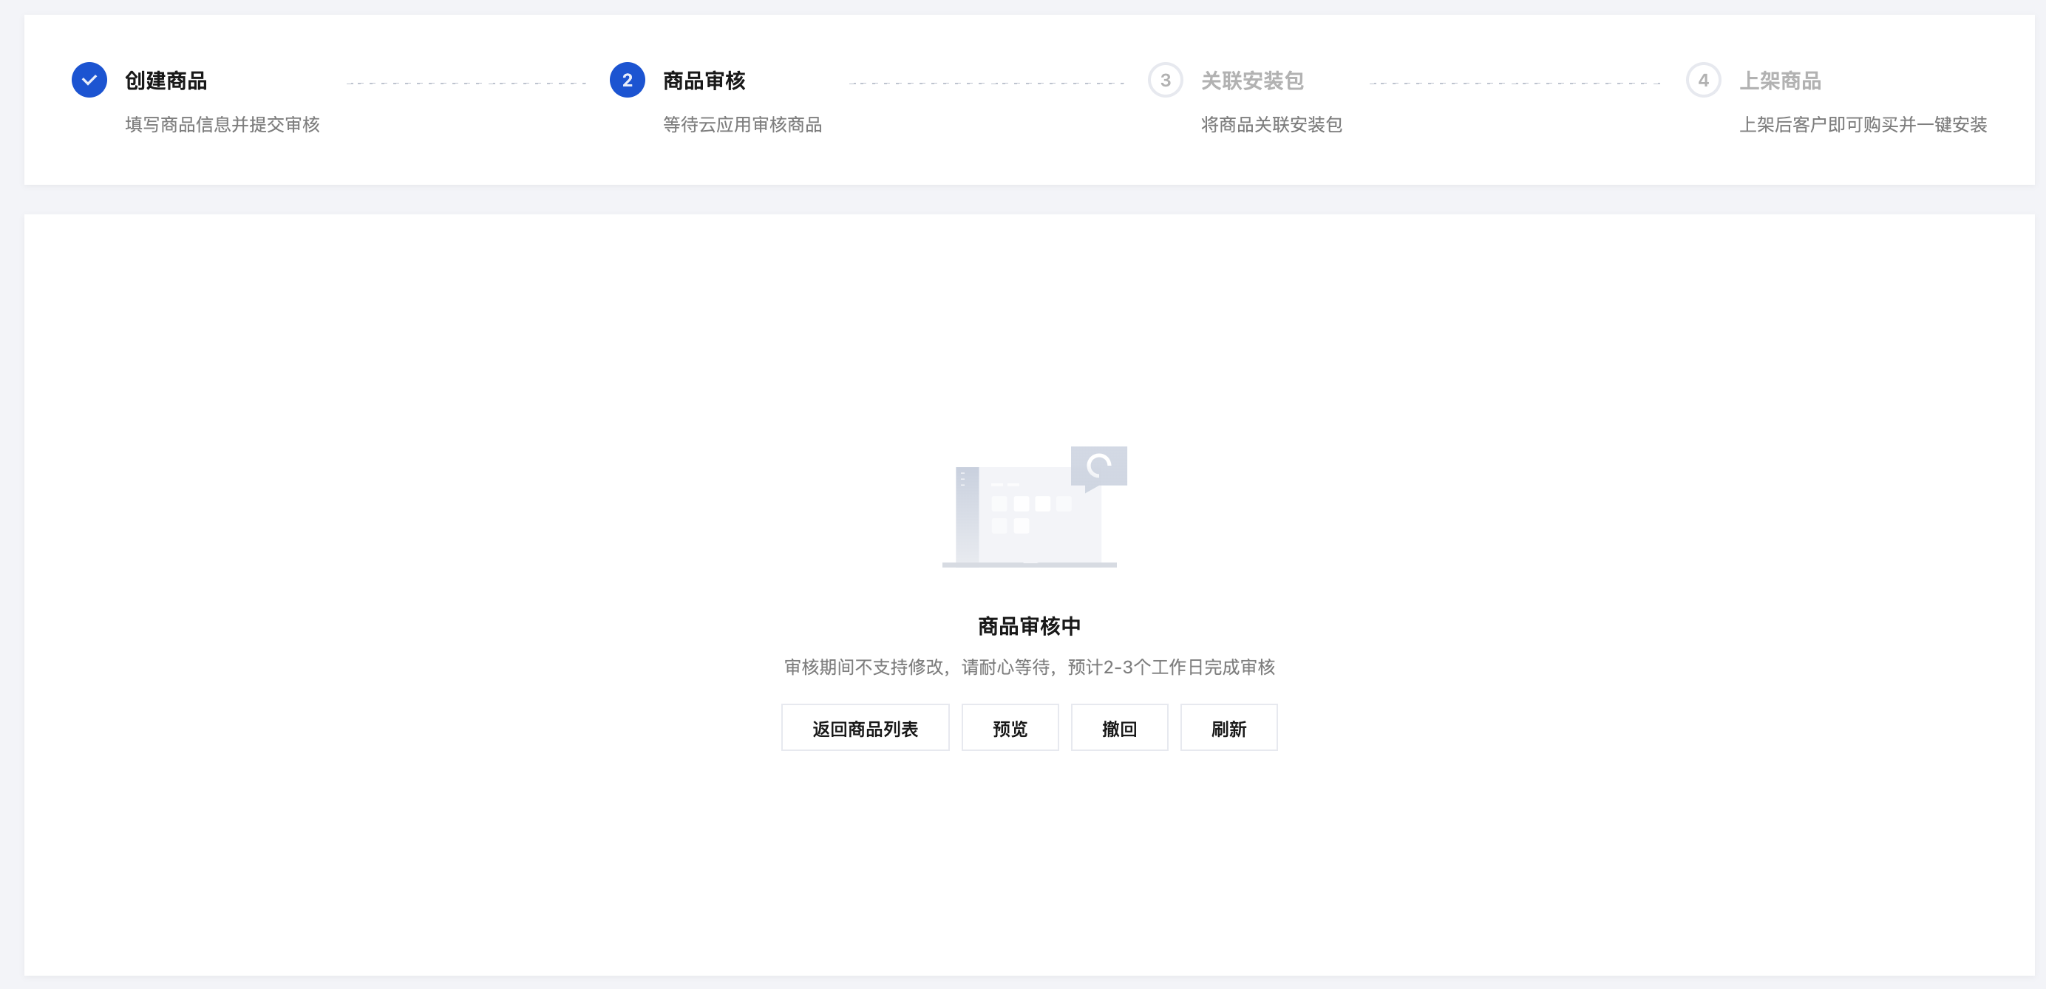The image size is (2046, 989).
Task: Click the completed checkmark icon of step 创建商品
Action: pos(89,81)
